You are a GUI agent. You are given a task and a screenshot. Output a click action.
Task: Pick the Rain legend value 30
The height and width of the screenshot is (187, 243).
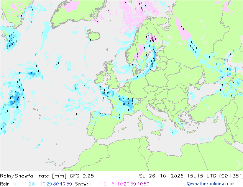pyautogui.click(x=56, y=184)
